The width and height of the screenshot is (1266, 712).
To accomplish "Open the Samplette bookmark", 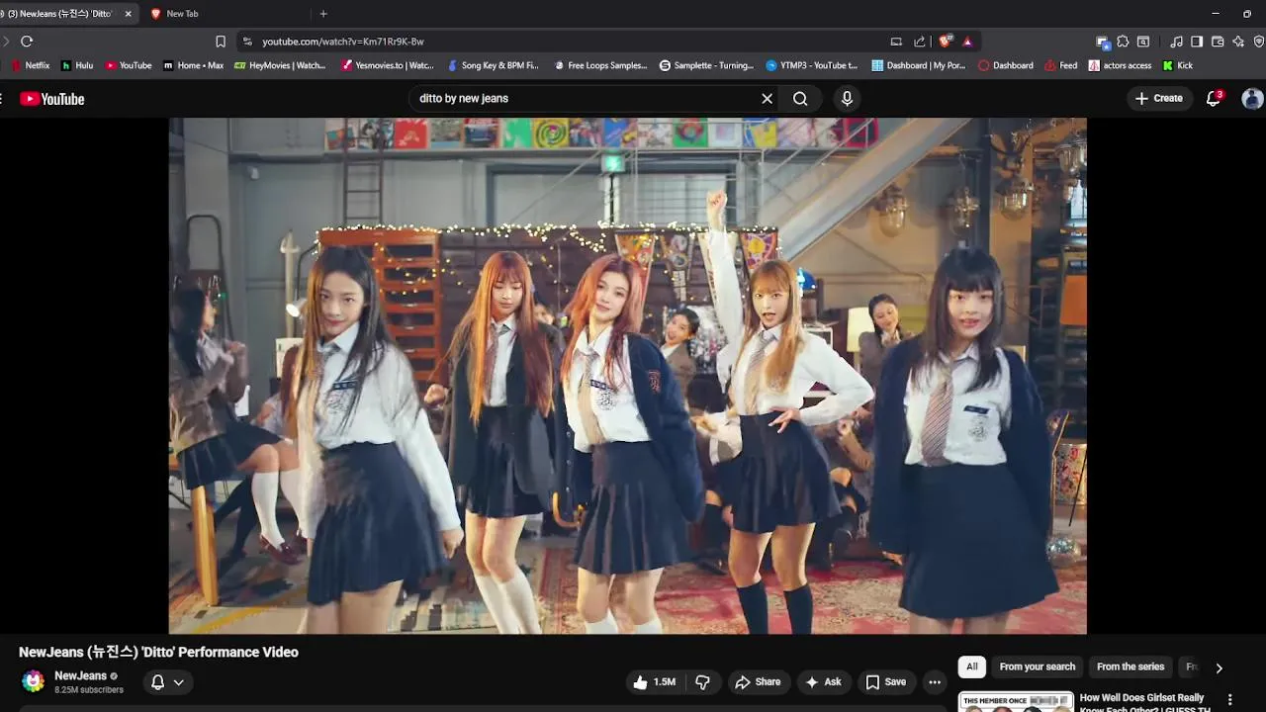I will 706,65.
